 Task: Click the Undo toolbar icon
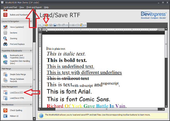(x=59, y=25)
